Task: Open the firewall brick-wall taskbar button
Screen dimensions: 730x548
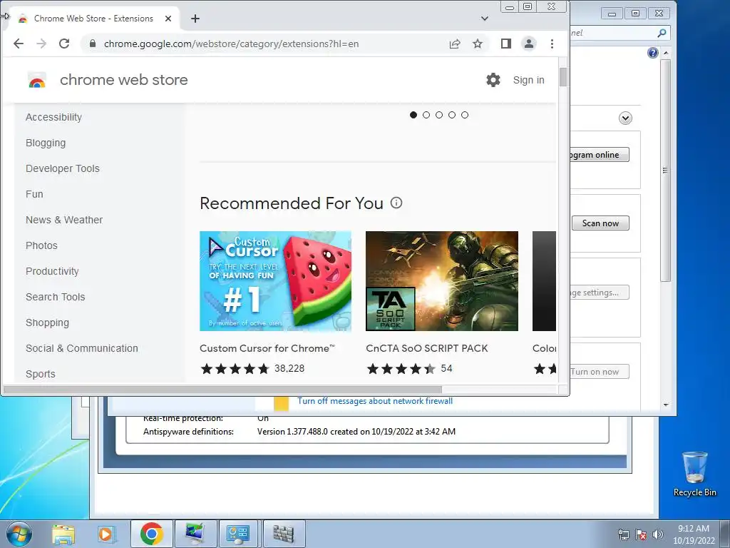Action: (x=284, y=534)
